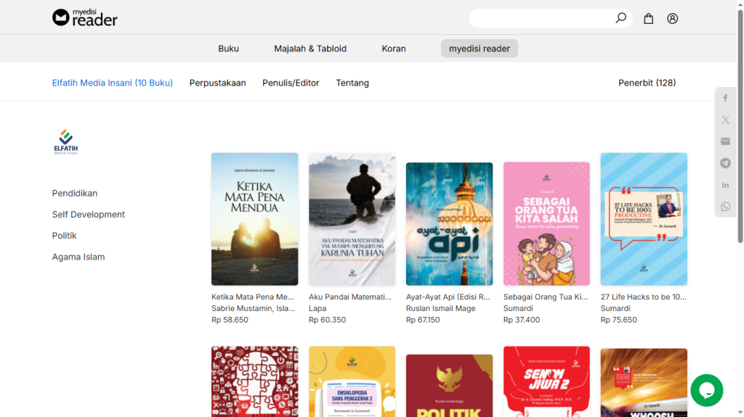
Task: Go to myedisi reader home logo
Action: coord(85,17)
